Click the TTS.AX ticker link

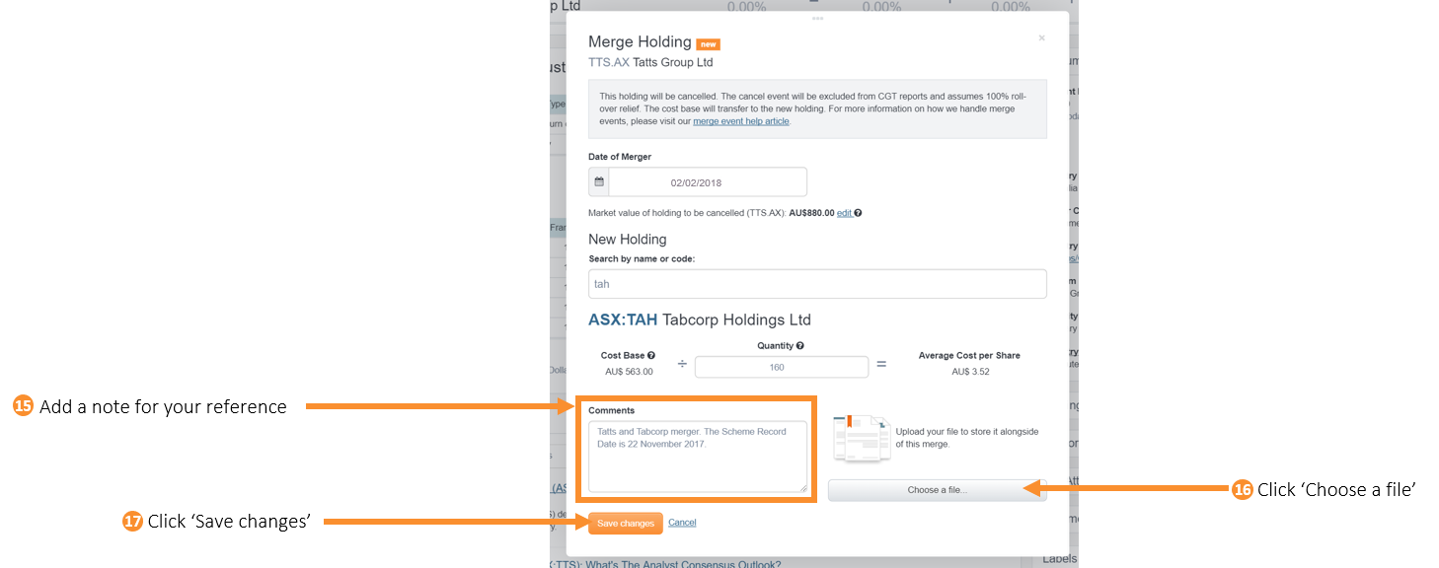click(x=609, y=62)
